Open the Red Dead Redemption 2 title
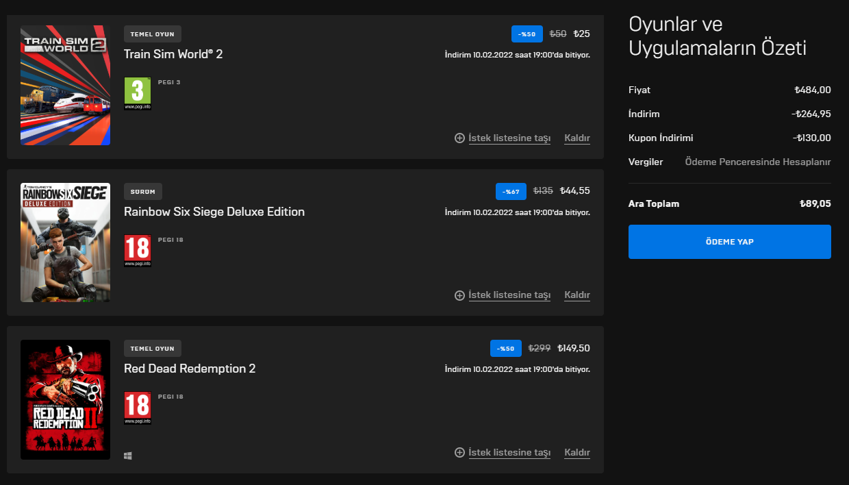 [x=190, y=369]
